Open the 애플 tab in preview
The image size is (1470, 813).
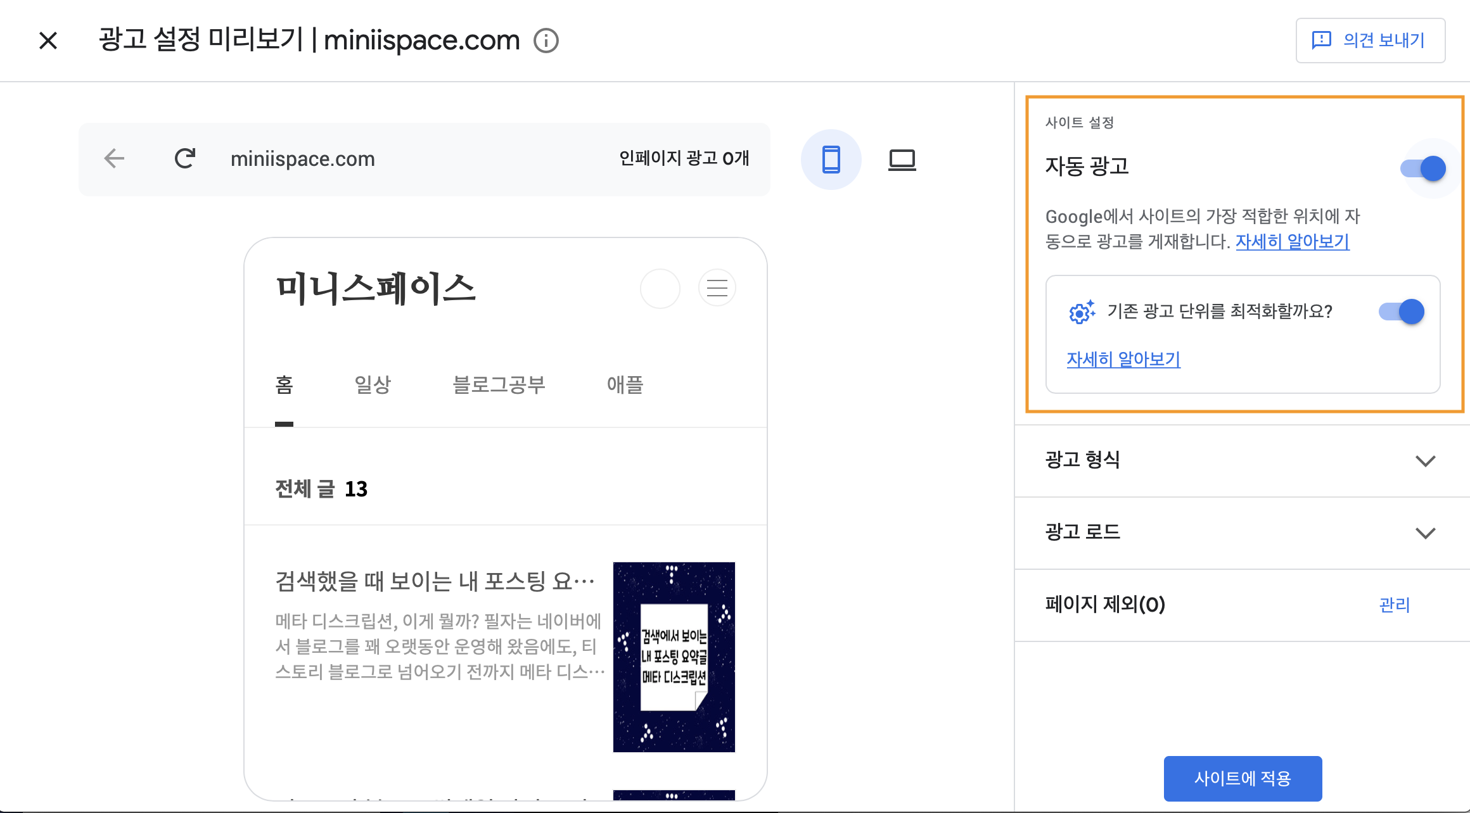click(x=625, y=384)
